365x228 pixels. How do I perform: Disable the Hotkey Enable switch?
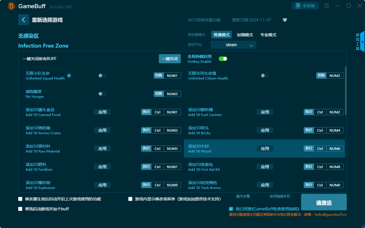[223, 58]
